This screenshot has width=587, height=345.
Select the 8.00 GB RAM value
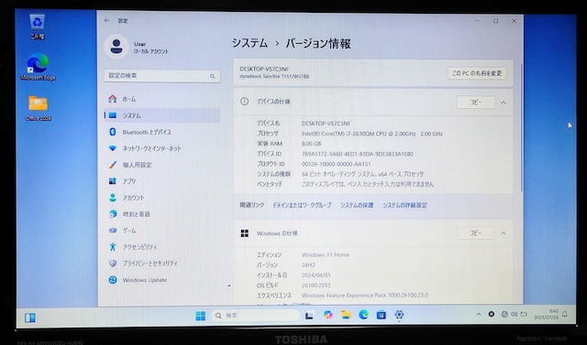click(311, 144)
